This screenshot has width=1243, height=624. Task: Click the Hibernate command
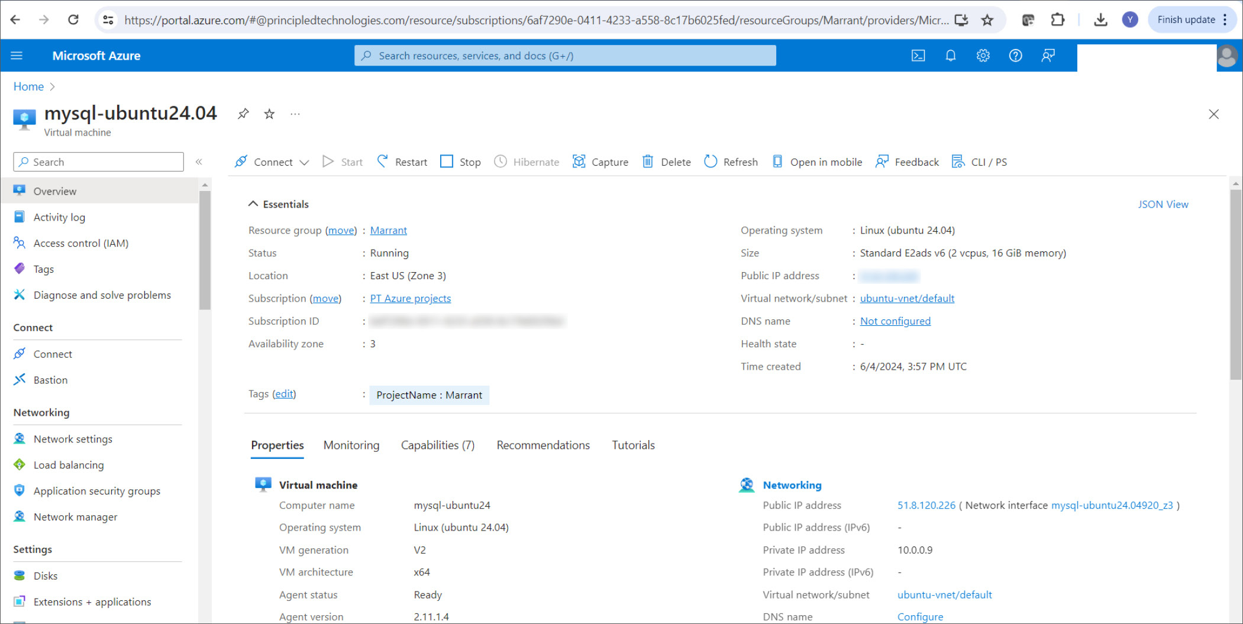527,161
